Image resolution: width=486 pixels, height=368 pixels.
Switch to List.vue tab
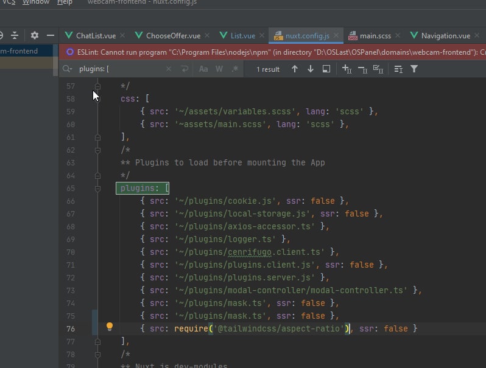tap(242, 36)
